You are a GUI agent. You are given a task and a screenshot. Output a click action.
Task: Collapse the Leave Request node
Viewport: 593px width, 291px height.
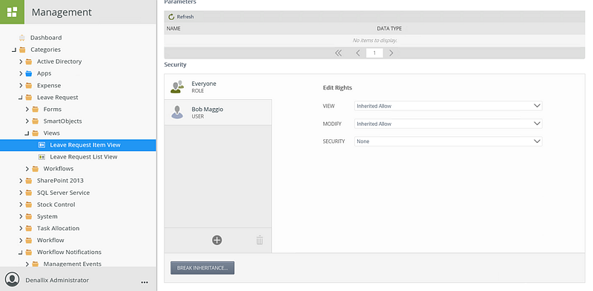coord(21,98)
